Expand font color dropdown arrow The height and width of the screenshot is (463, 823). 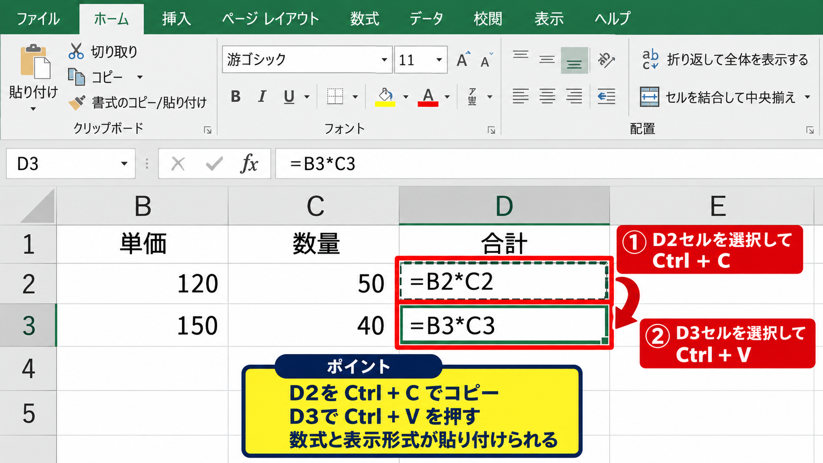(447, 97)
